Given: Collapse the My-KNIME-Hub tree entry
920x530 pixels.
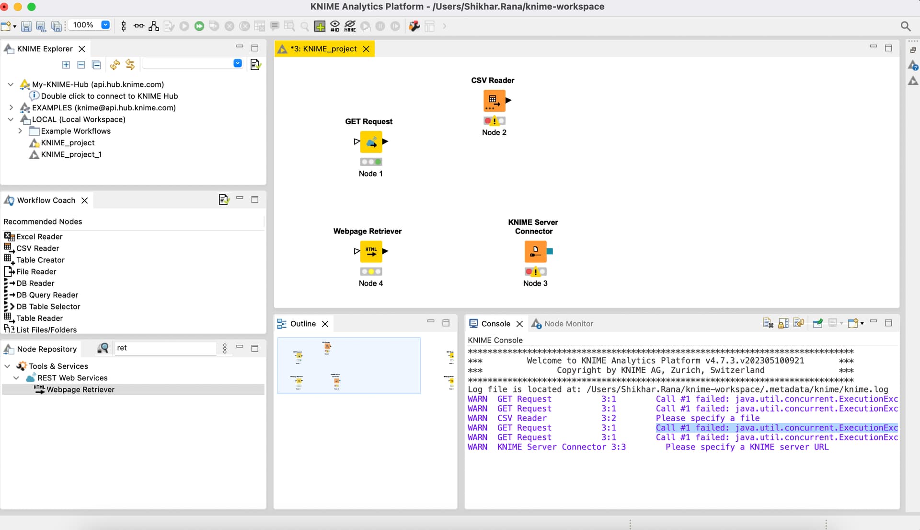Looking at the screenshot, I should pos(11,84).
